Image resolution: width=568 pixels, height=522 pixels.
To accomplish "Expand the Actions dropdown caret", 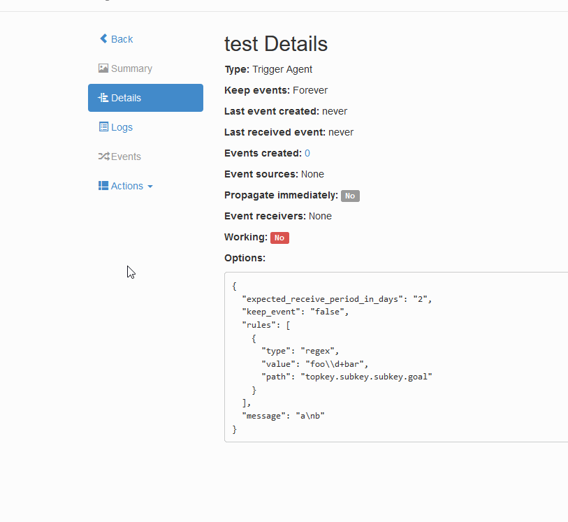I will pos(150,187).
